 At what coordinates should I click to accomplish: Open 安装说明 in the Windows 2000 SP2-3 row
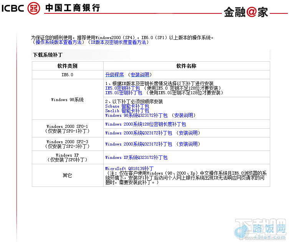(188, 144)
